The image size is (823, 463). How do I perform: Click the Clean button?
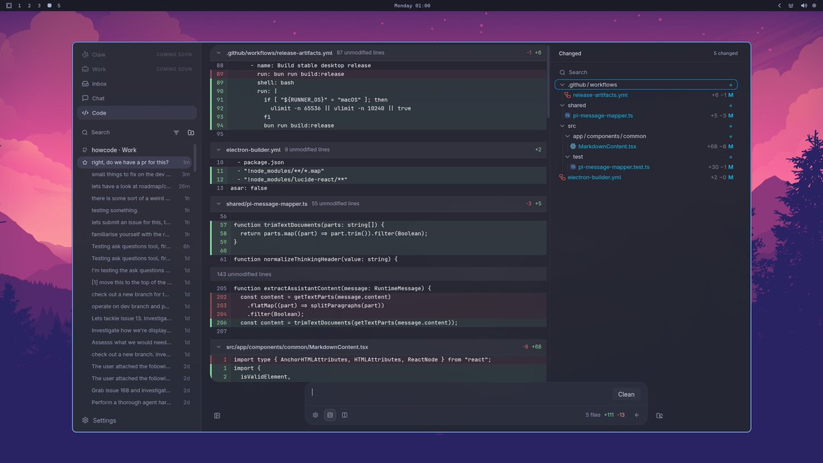click(626, 394)
